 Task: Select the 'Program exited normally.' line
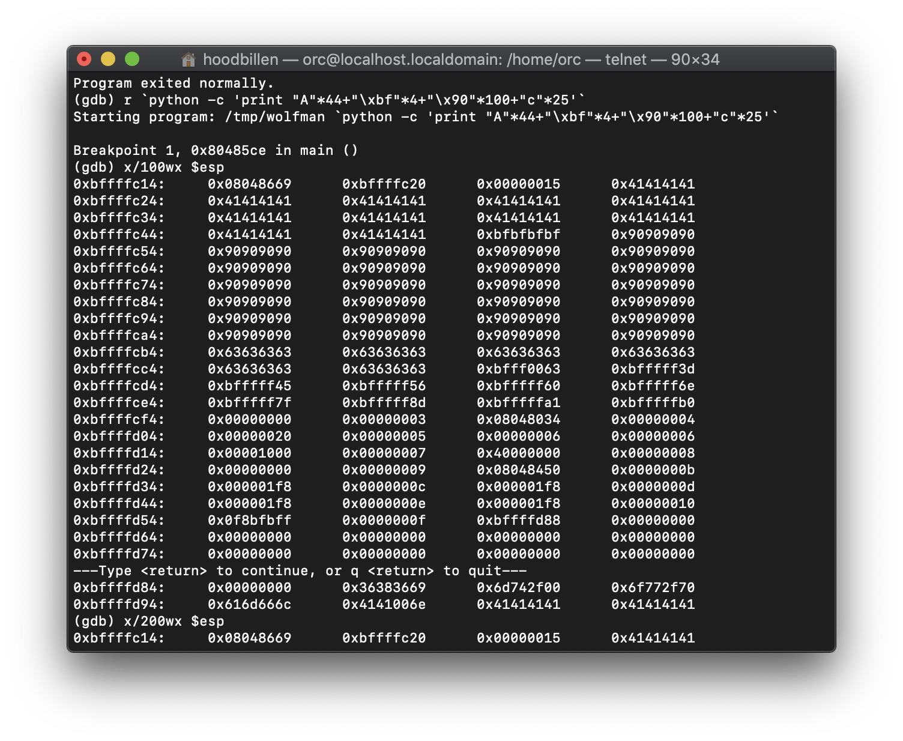coord(174,83)
